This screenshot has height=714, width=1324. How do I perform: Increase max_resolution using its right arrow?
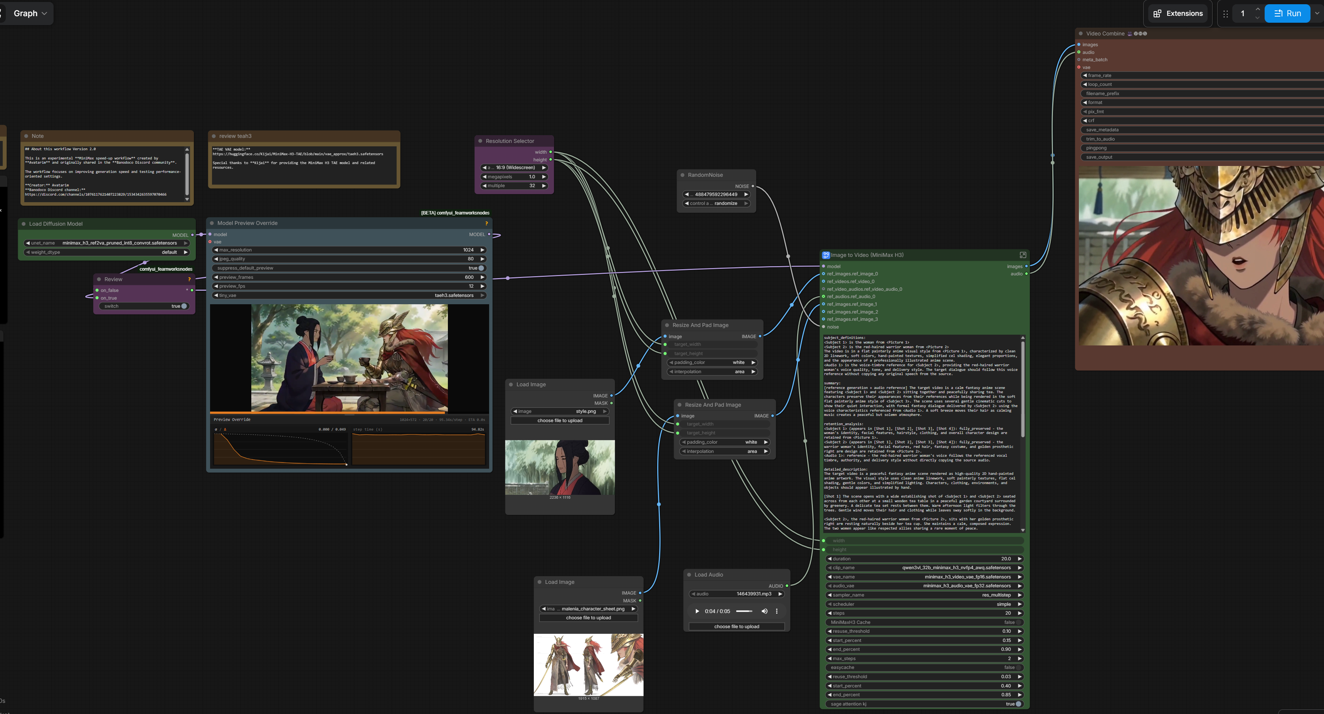pyautogui.click(x=482, y=250)
